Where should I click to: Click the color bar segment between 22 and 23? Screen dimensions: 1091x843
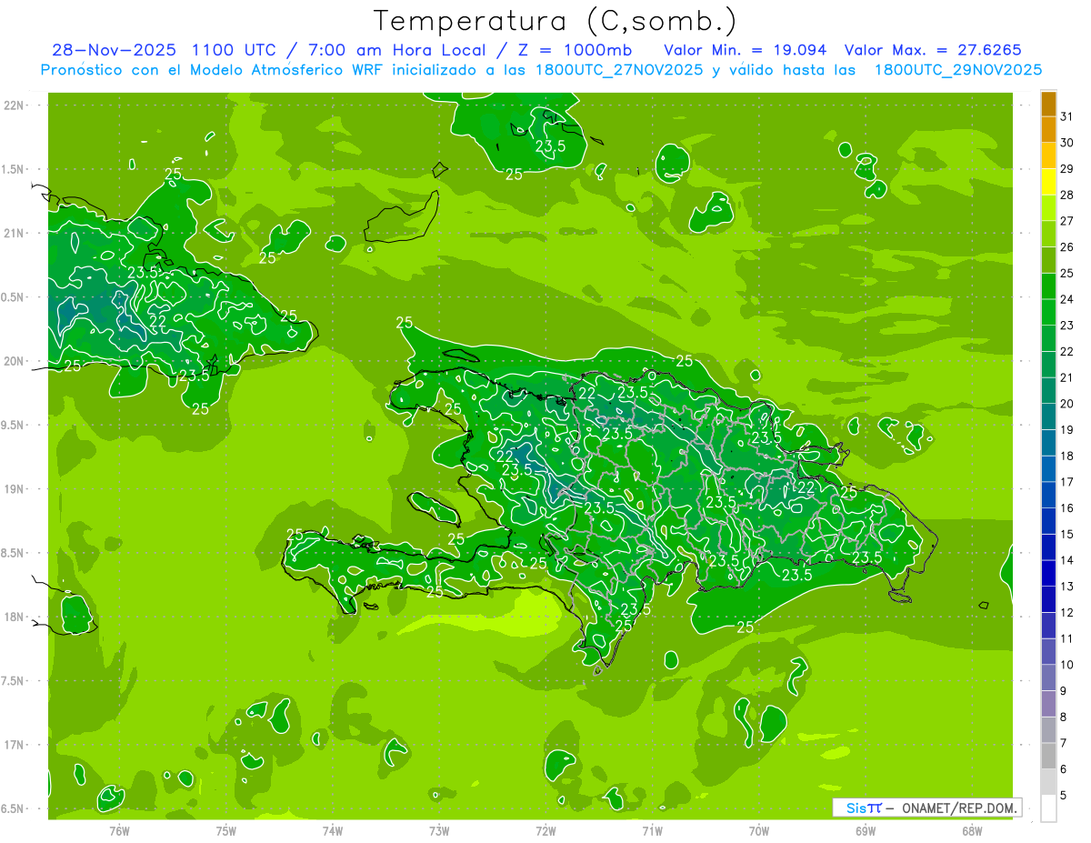[x=1048, y=339]
